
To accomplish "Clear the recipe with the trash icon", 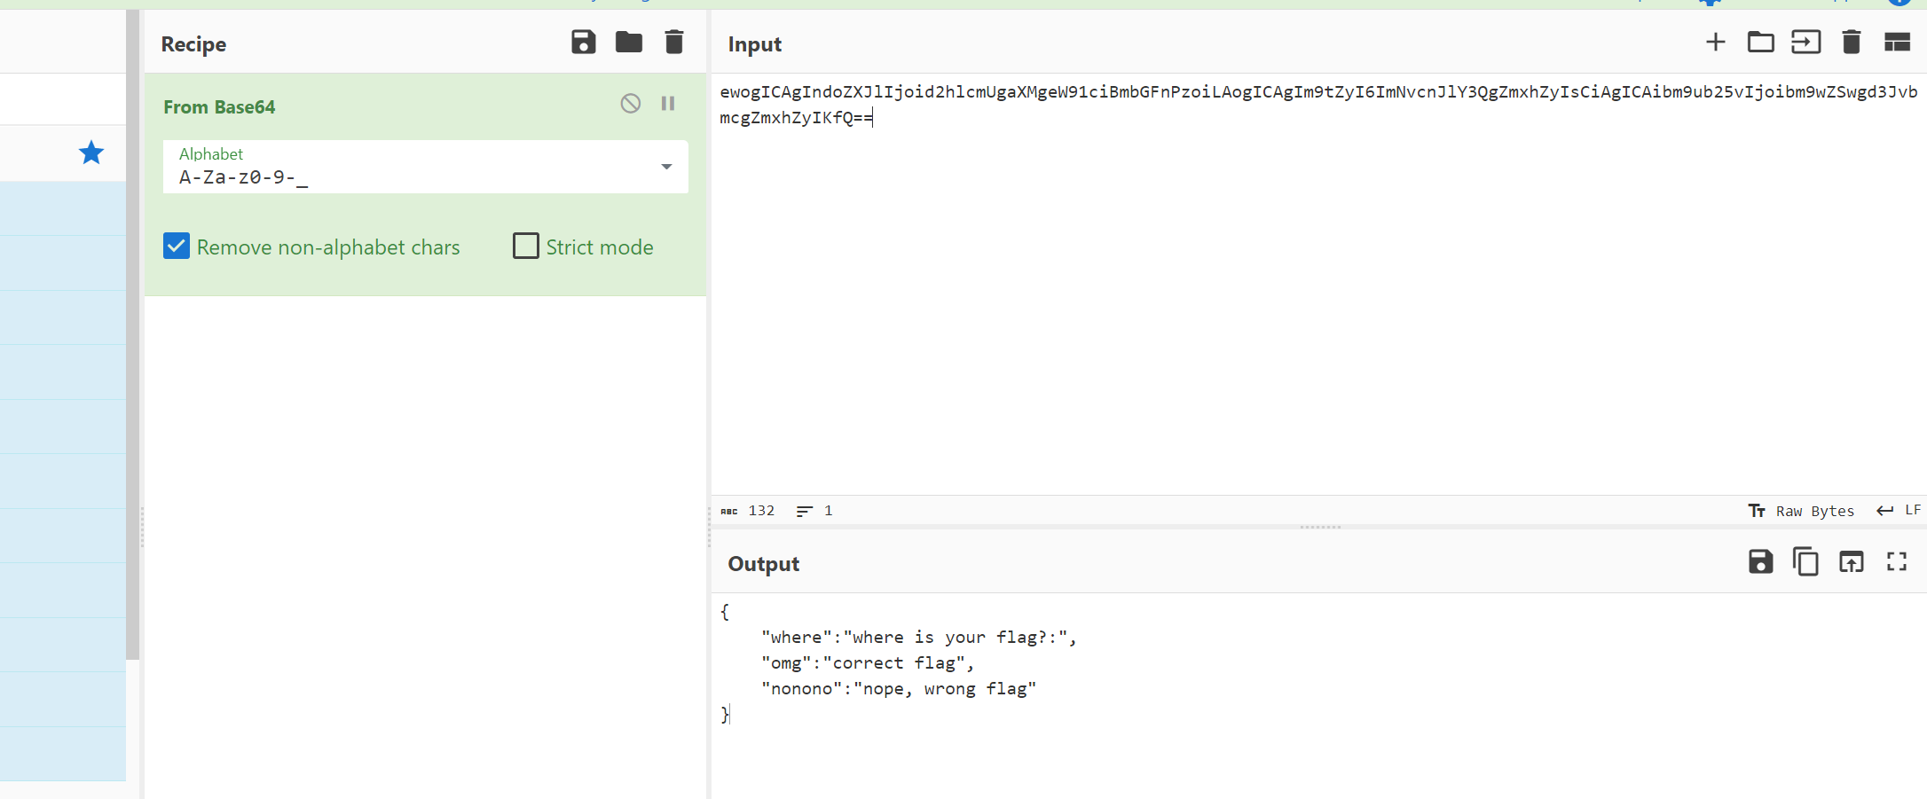I will click(673, 42).
